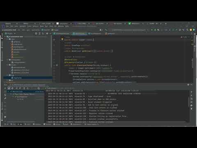Click the Project panel gear options icon
The width and height of the screenshot is (197, 148).
tap(47, 33)
